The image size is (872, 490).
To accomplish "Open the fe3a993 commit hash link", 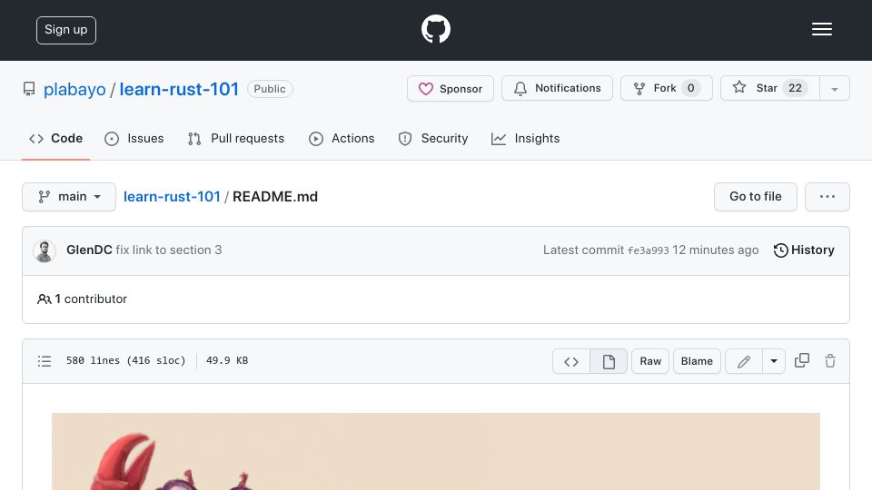I will pos(648,250).
